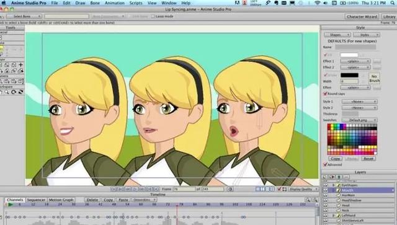Screen dimensions: 397x225
Task: Hide the EyeShapes layer
Action: [x=325, y=185]
